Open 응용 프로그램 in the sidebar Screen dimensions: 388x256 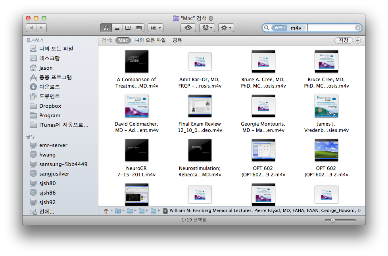click(55, 77)
